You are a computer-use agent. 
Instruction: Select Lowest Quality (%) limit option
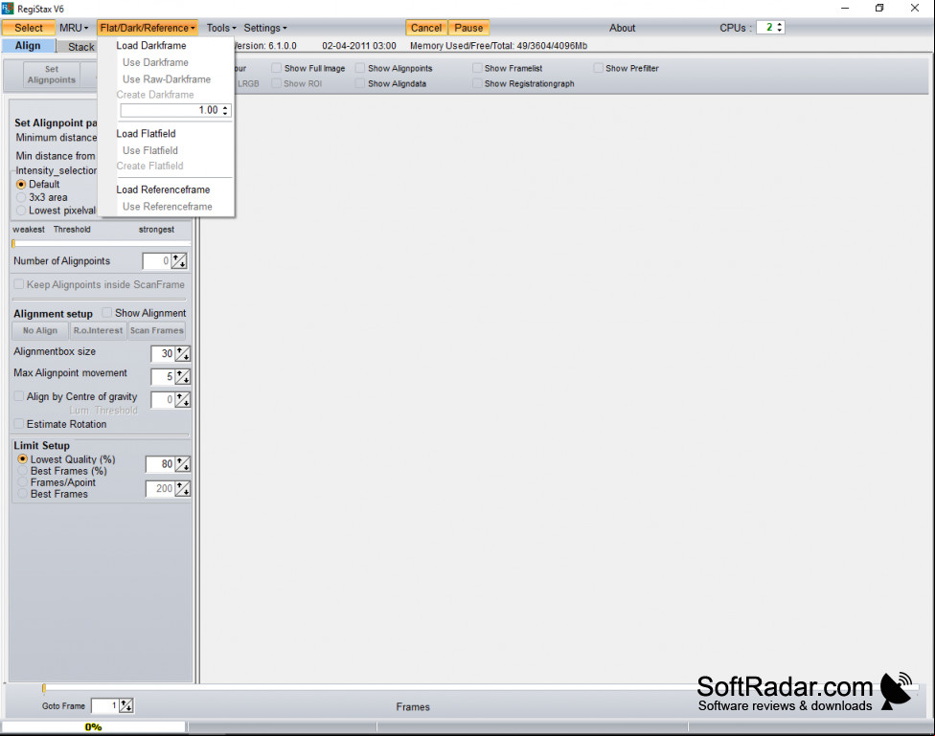point(23,458)
